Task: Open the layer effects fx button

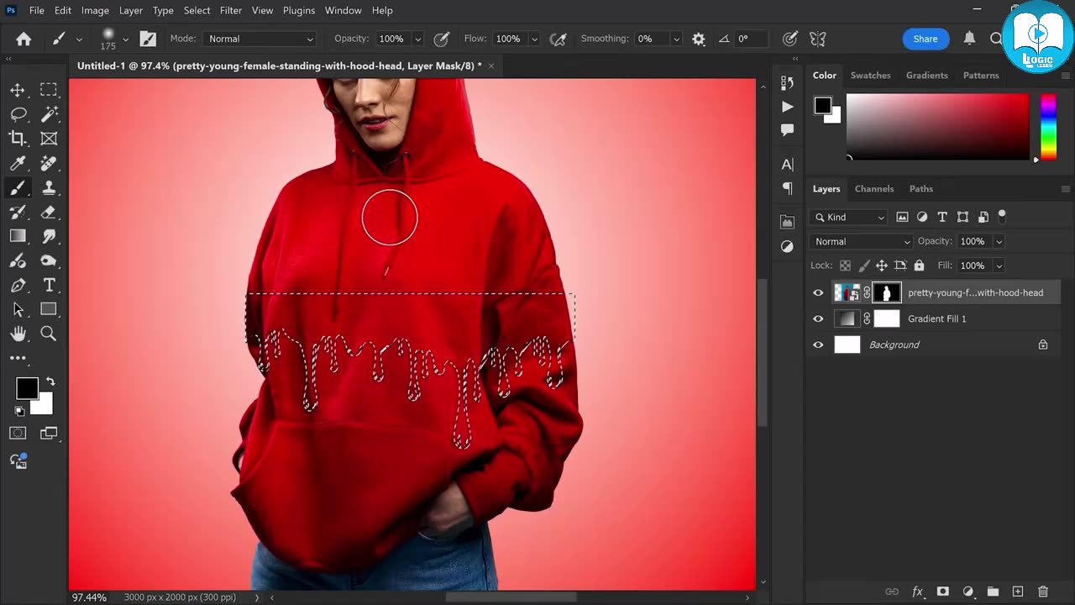Action: tap(918, 592)
